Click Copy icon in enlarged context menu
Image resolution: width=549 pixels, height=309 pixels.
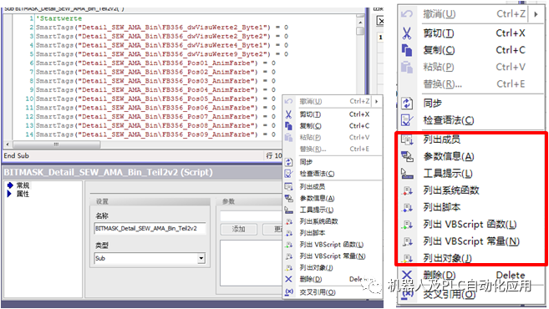(x=406, y=50)
